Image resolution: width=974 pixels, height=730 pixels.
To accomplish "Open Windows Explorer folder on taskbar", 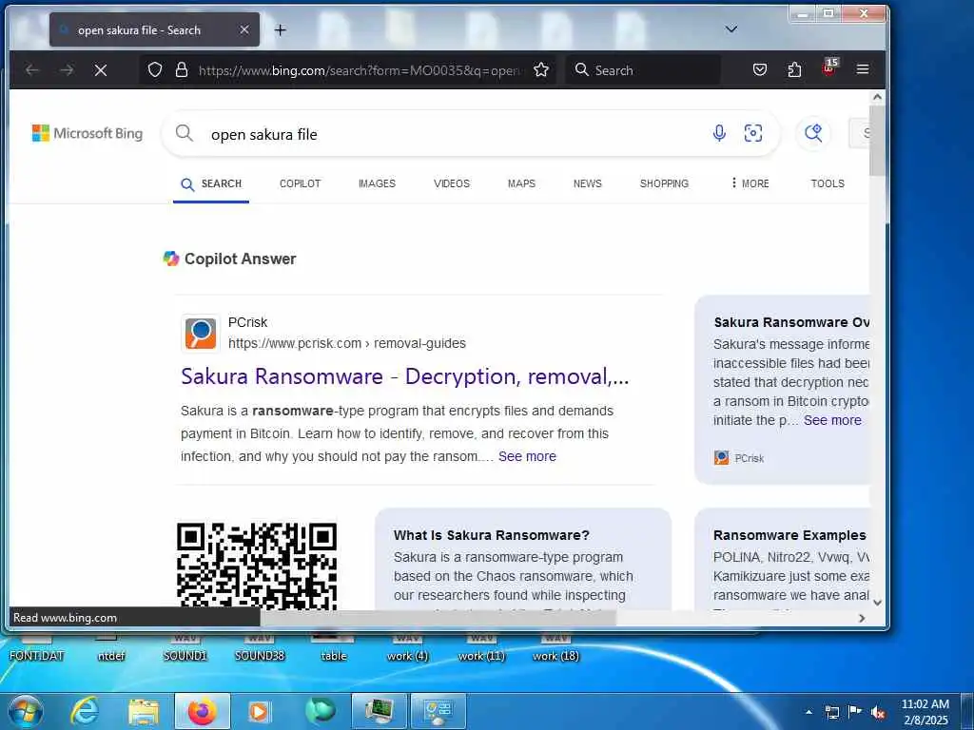I will [144, 711].
